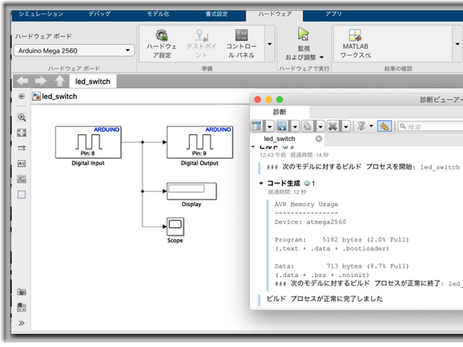Switch to the デバッグ tab
This screenshot has width=463, height=347.
tap(100, 14)
